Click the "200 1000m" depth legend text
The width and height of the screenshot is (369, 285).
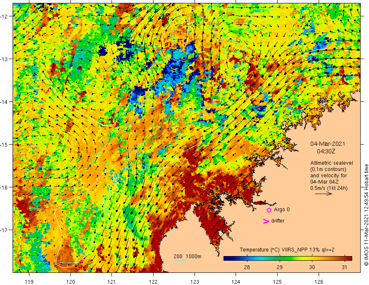pos(187,256)
